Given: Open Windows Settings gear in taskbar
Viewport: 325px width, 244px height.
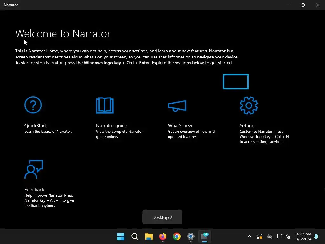Looking at the screenshot, I should 190,236.
